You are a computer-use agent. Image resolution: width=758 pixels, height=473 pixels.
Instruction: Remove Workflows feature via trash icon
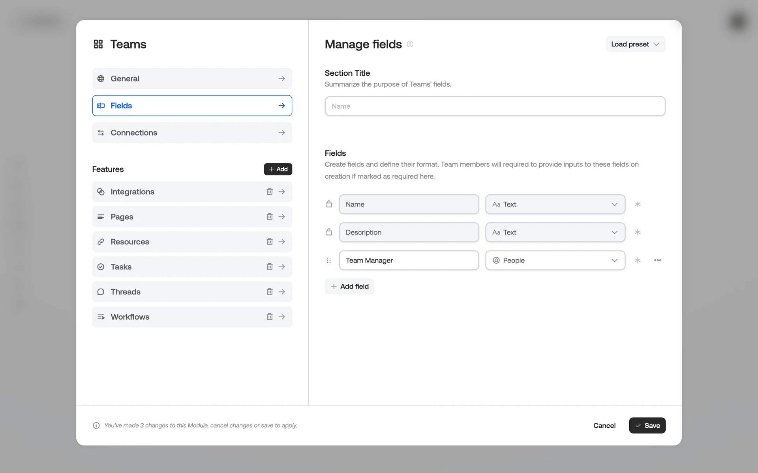click(270, 317)
